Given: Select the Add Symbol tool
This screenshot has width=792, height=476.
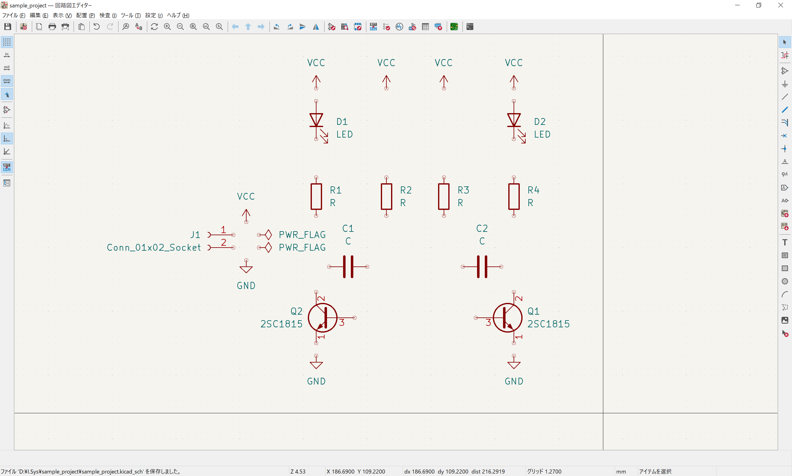Looking at the screenshot, I should point(785,71).
